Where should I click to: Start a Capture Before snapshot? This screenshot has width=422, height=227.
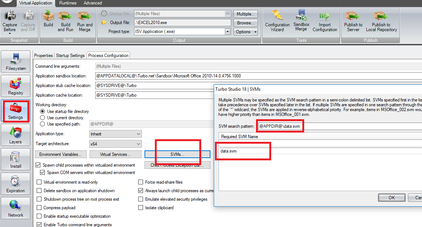tap(9, 21)
